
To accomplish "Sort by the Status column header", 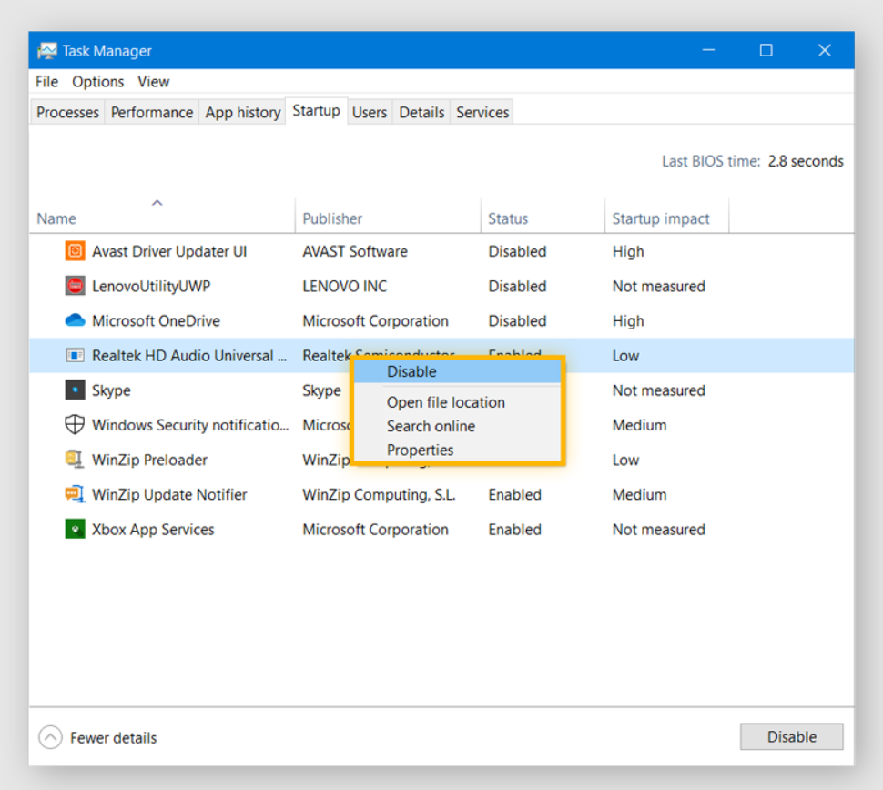I will pyautogui.click(x=543, y=216).
